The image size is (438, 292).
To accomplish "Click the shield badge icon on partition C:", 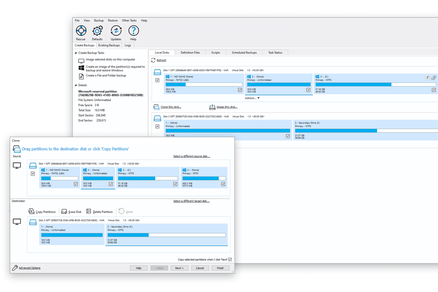I will click(428, 77).
